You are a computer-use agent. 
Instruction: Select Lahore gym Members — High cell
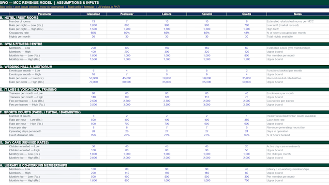pos(166,52)
